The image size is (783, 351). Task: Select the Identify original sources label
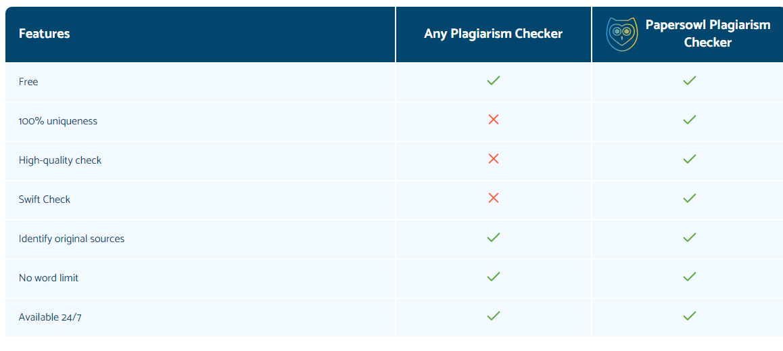point(72,239)
